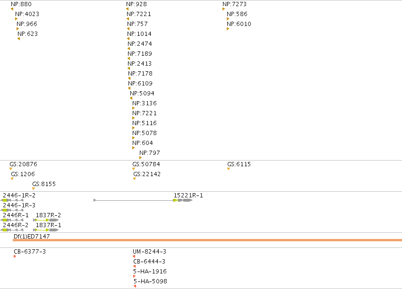402x289 pixels.
Task: Click the NP:604 arrow marker
Action: click(x=133, y=148)
